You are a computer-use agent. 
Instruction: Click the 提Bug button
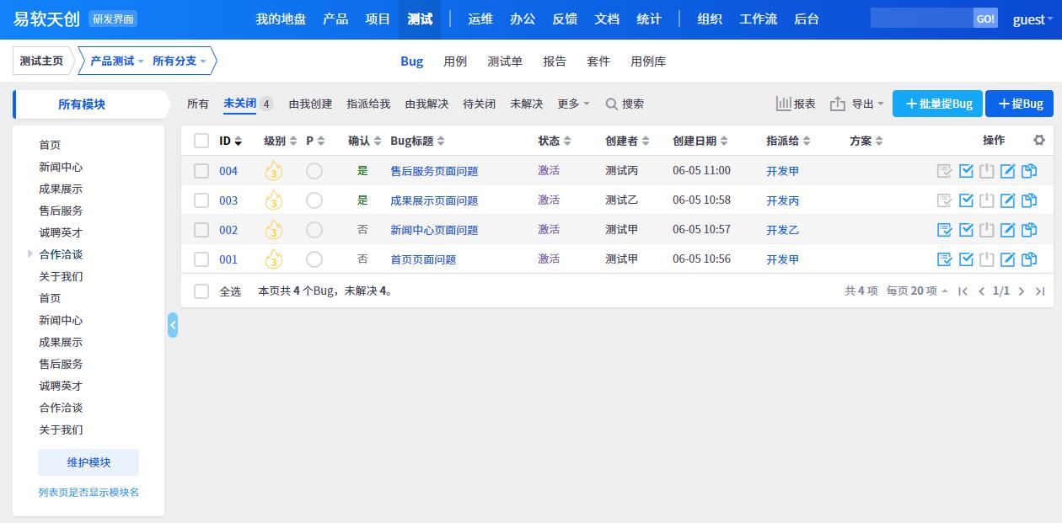click(x=1020, y=104)
